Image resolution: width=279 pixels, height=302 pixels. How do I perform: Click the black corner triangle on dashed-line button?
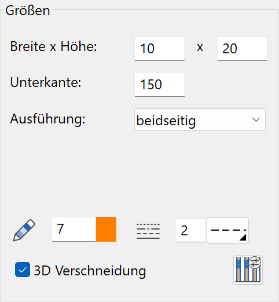tap(243, 238)
